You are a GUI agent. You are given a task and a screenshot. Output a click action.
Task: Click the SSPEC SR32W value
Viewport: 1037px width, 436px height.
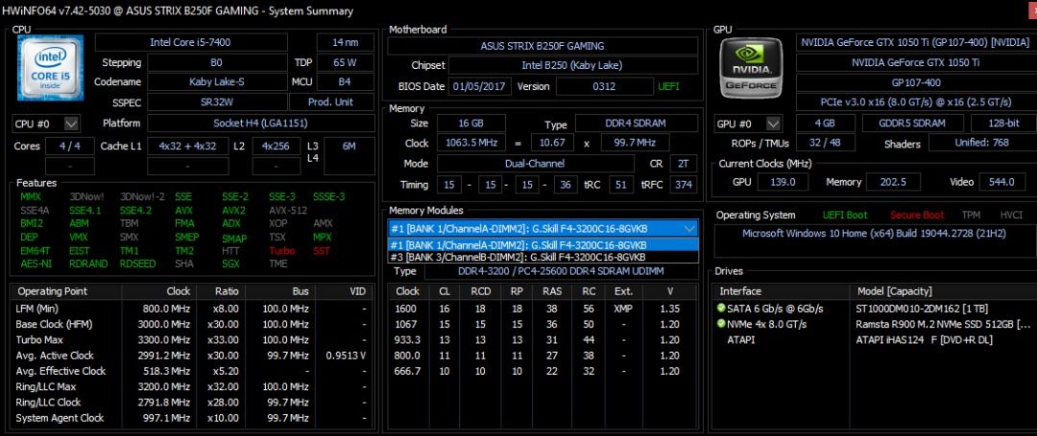click(x=217, y=103)
